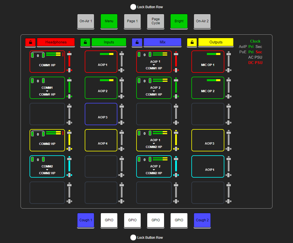Click the red fader beside COMM1 HP

[x=69, y=61]
